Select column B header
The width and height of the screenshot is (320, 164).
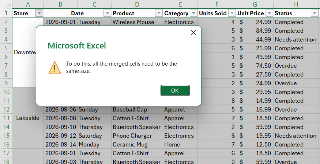(x=60, y=4)
